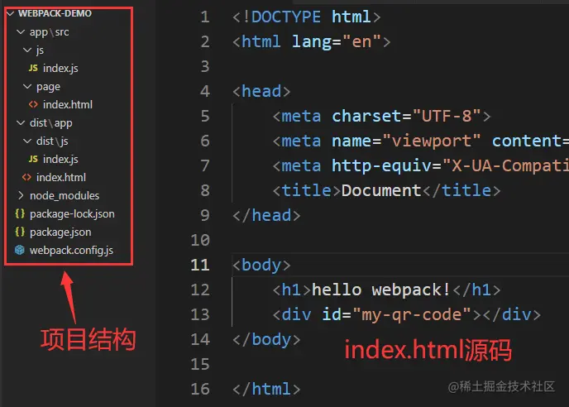Collapse the app\src folder chevron
Screen dimensions: 569x407
[x=21, y=32]
